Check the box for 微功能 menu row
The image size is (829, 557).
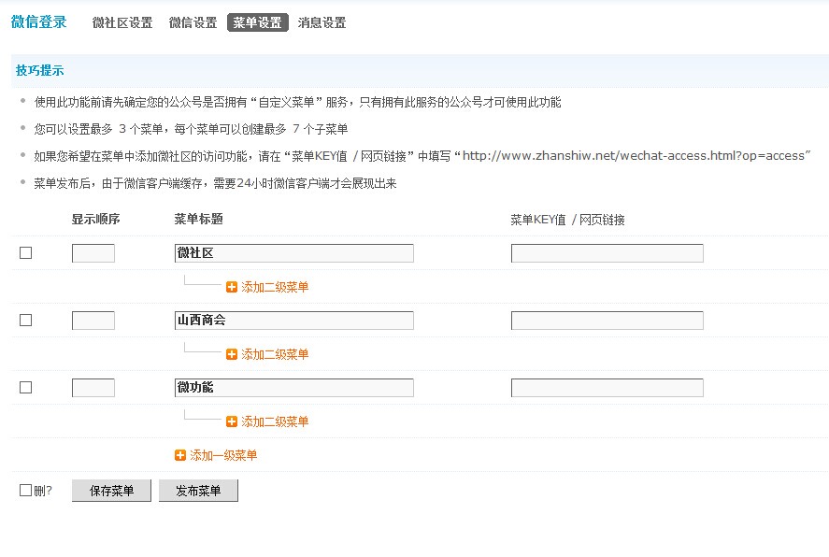pos(26,387)
